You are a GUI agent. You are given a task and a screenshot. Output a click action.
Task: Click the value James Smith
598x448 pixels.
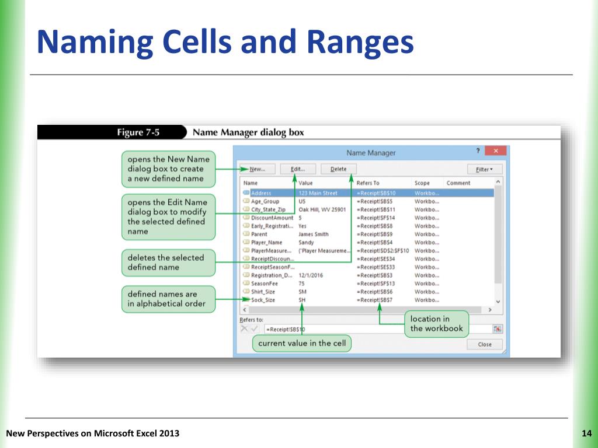313,235
